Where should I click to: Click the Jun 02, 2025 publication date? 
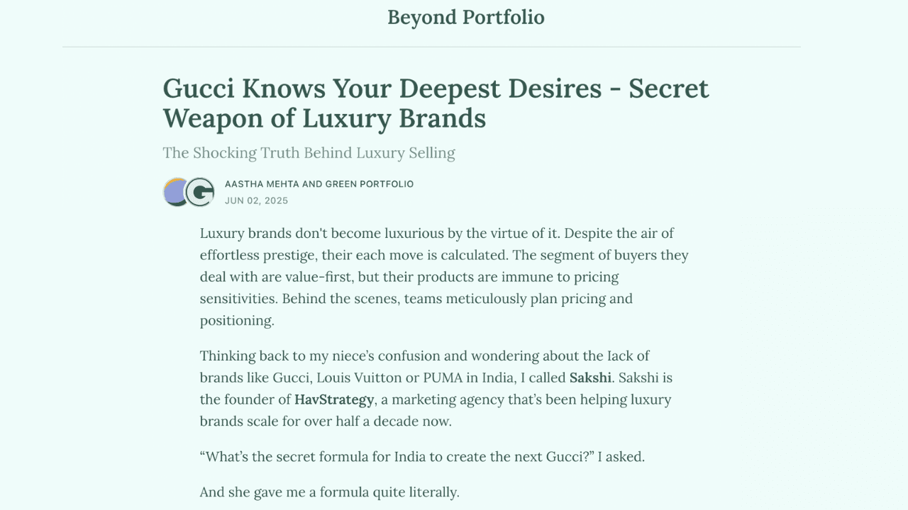(x=256, y=200)
